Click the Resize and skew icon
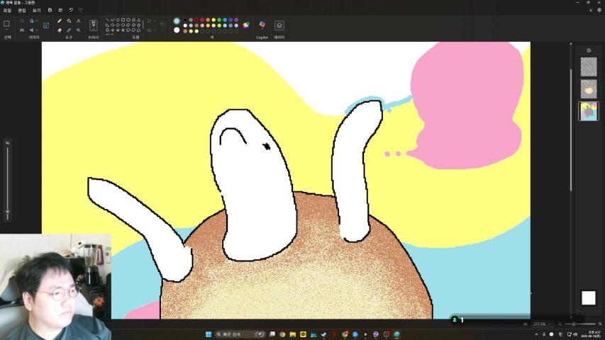This screenshot has height=340, width=605. (x=22, y=30)
